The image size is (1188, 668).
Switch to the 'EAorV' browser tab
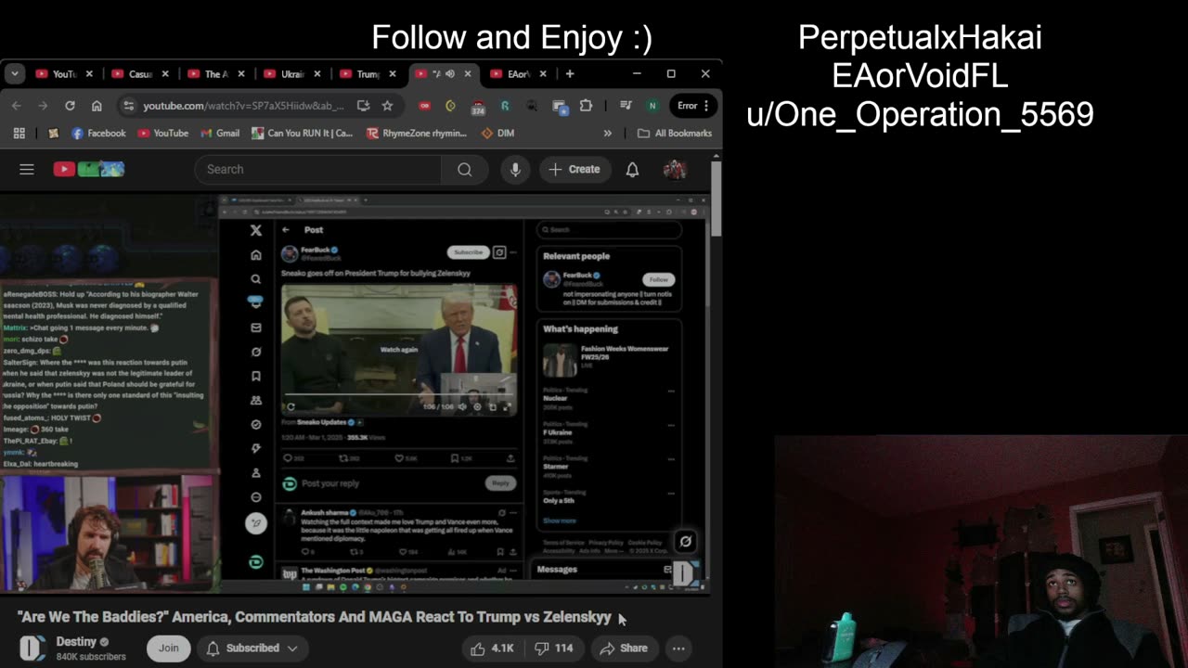[x=518, y=74]
